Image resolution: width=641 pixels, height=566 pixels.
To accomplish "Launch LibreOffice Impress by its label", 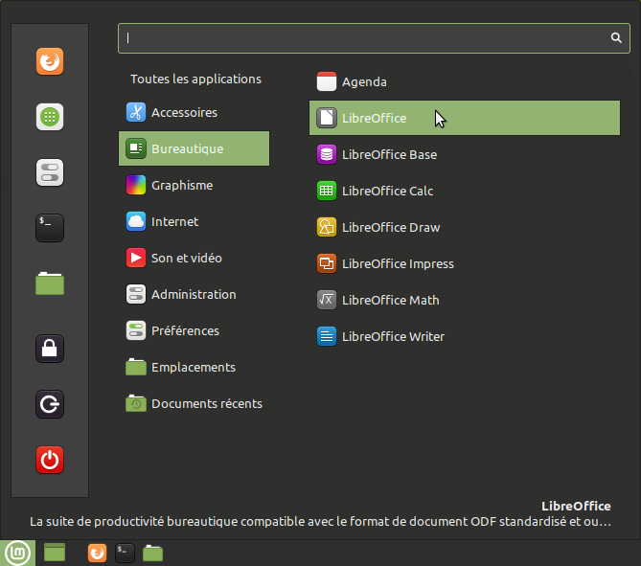I will click(398, 263).
